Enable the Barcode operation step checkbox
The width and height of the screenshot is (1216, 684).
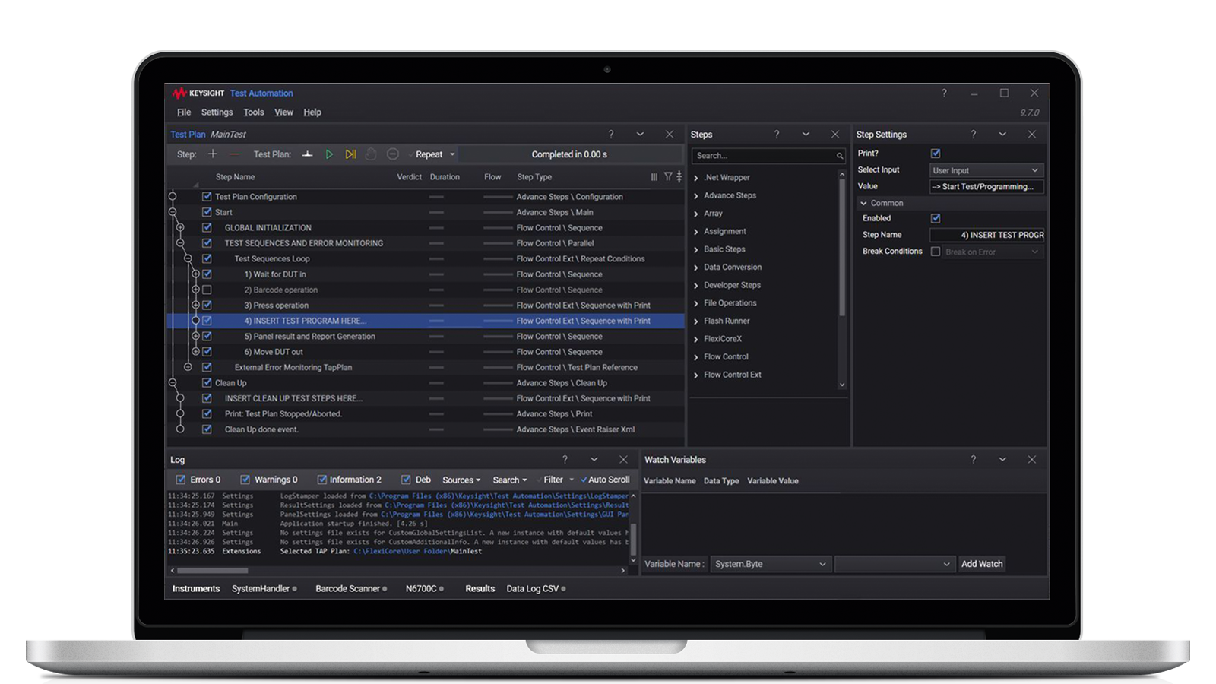coord(207,290)
